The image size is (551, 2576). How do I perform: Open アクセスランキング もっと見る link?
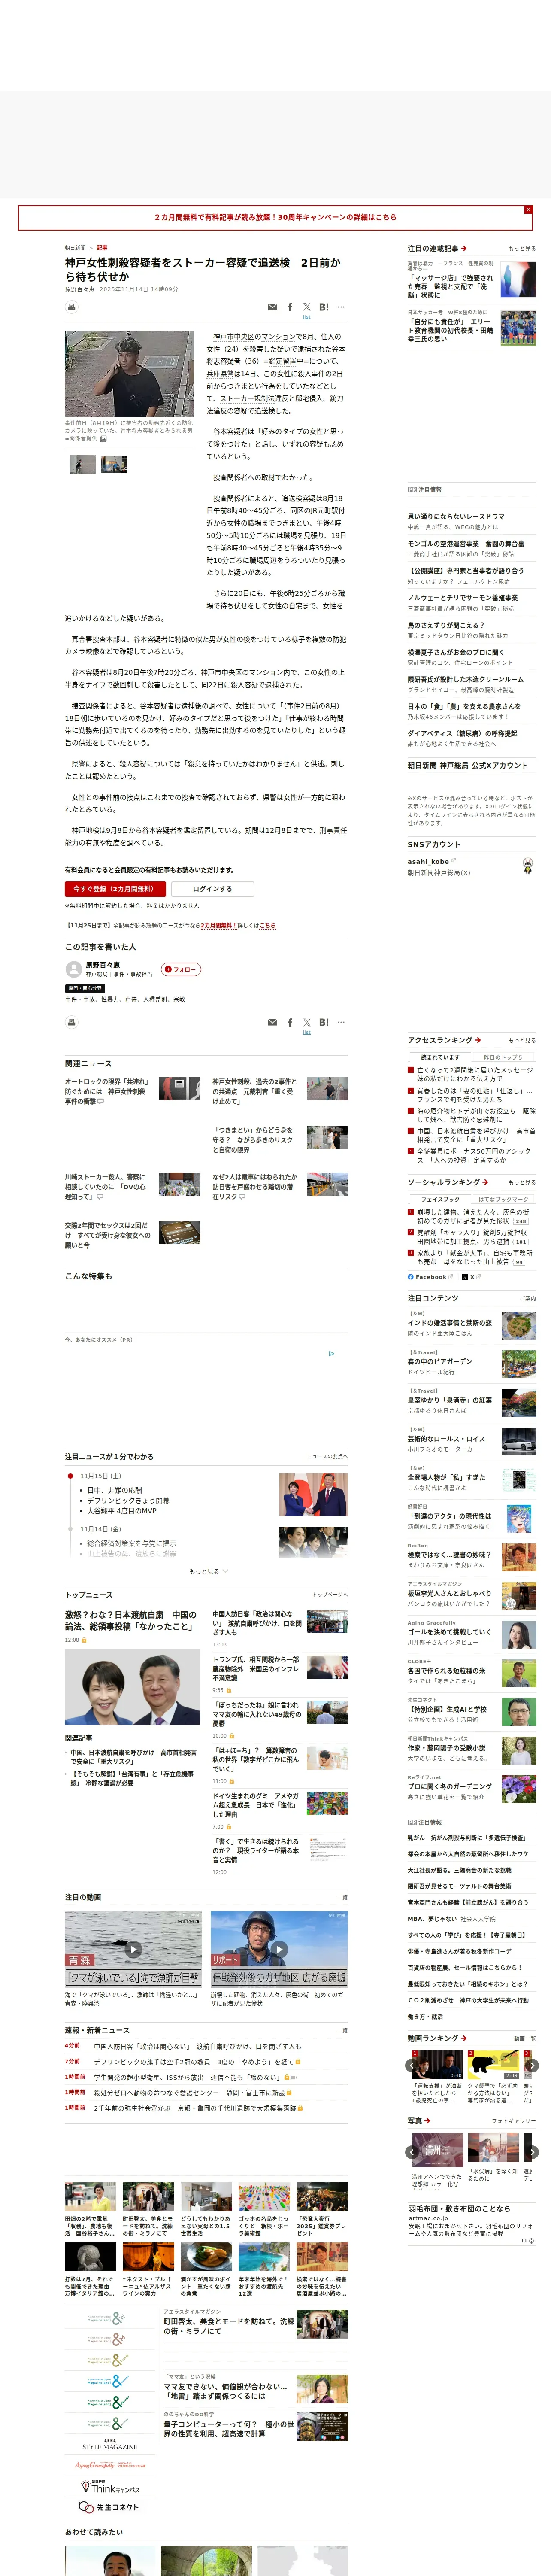(522, 1040)
